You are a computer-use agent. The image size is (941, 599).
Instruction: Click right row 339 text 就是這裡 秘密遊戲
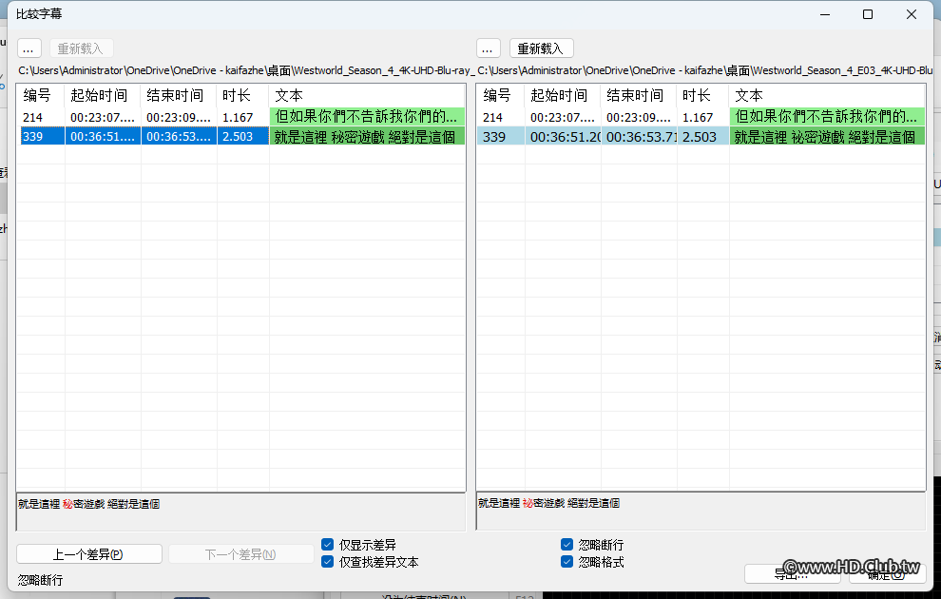coord(827,136)
